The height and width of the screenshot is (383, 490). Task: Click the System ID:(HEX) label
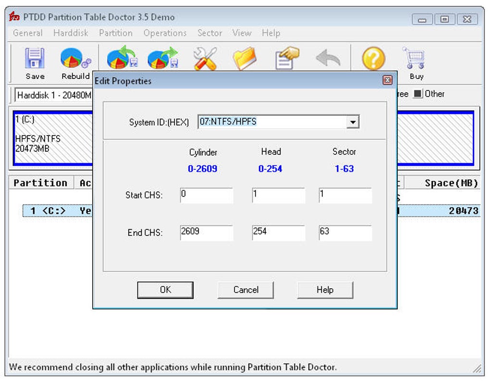(159, 122)
